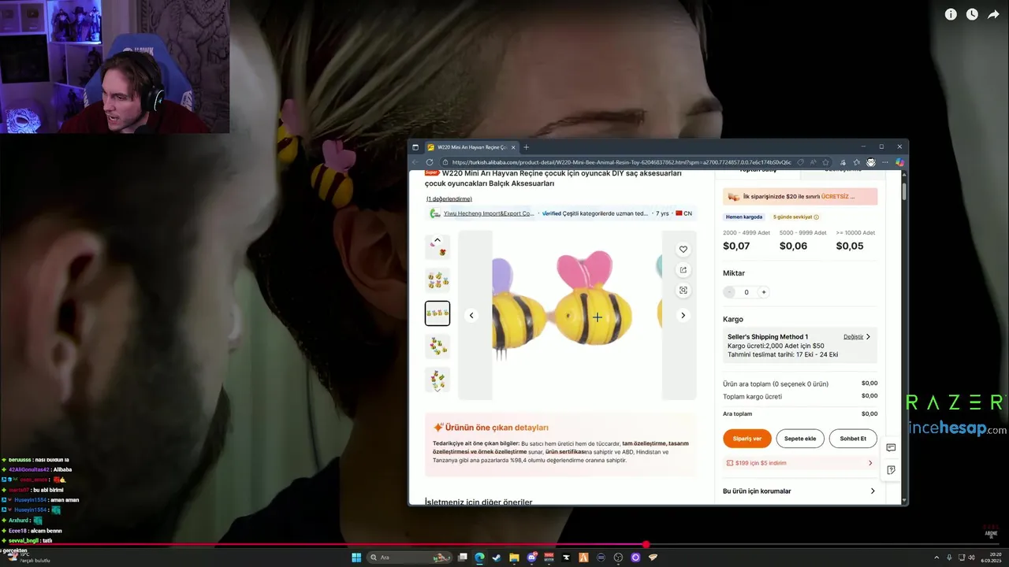Open a new browser tab with the plus button

point(527,147)
